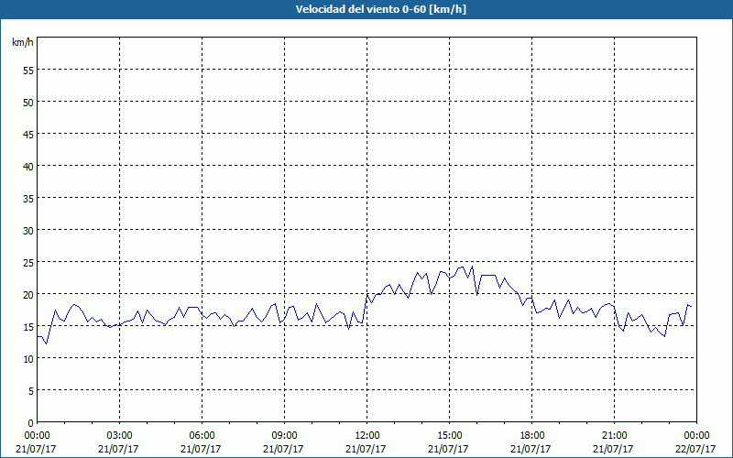Image resolution: width=733 pixels, height=458 pixels.
Task: Click the '00:00' label above date 21/07/17
Action: (37, 436)
